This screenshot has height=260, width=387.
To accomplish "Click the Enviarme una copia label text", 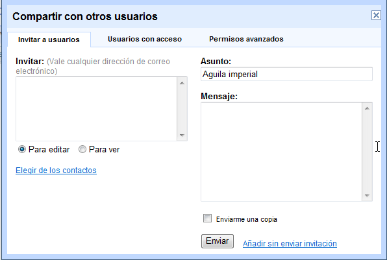I will 247,219.
